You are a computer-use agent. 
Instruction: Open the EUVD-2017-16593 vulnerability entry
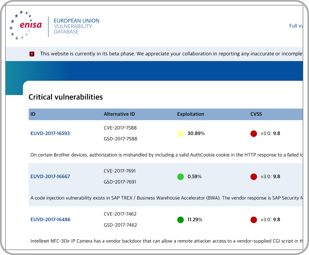50,133
